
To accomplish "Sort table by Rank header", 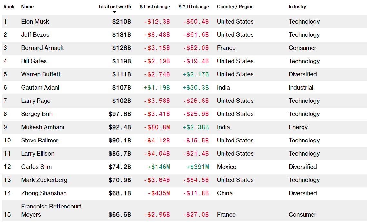I will [x=9, y=7].
